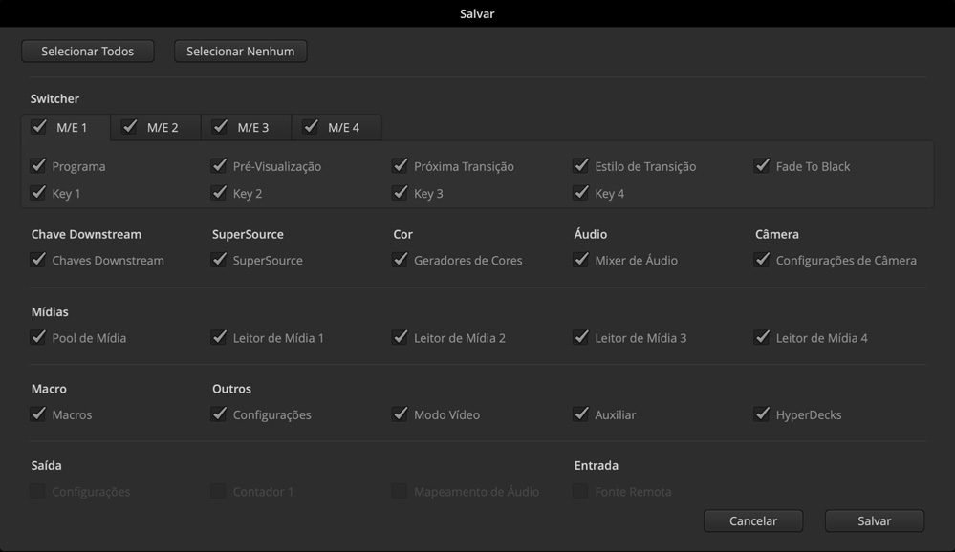This screenshot has width=955, height=552.
Task: Toggle Configurações de Câmera checkbox
Action: (x=762, y=259)
